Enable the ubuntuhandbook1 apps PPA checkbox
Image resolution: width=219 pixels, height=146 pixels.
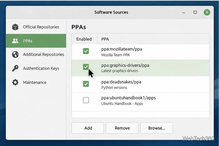(86, 100)
